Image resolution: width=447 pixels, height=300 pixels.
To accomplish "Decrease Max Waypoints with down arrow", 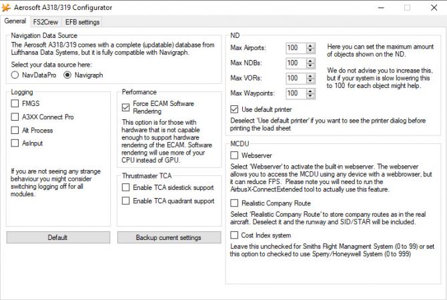I will tap(310, 96).
